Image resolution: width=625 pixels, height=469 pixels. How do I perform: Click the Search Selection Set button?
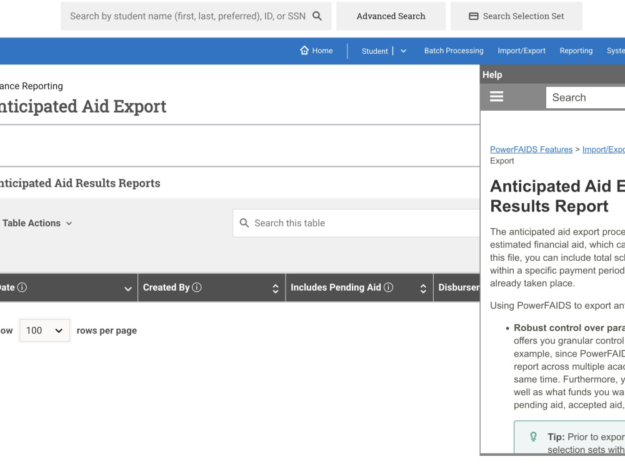(516, 16)
